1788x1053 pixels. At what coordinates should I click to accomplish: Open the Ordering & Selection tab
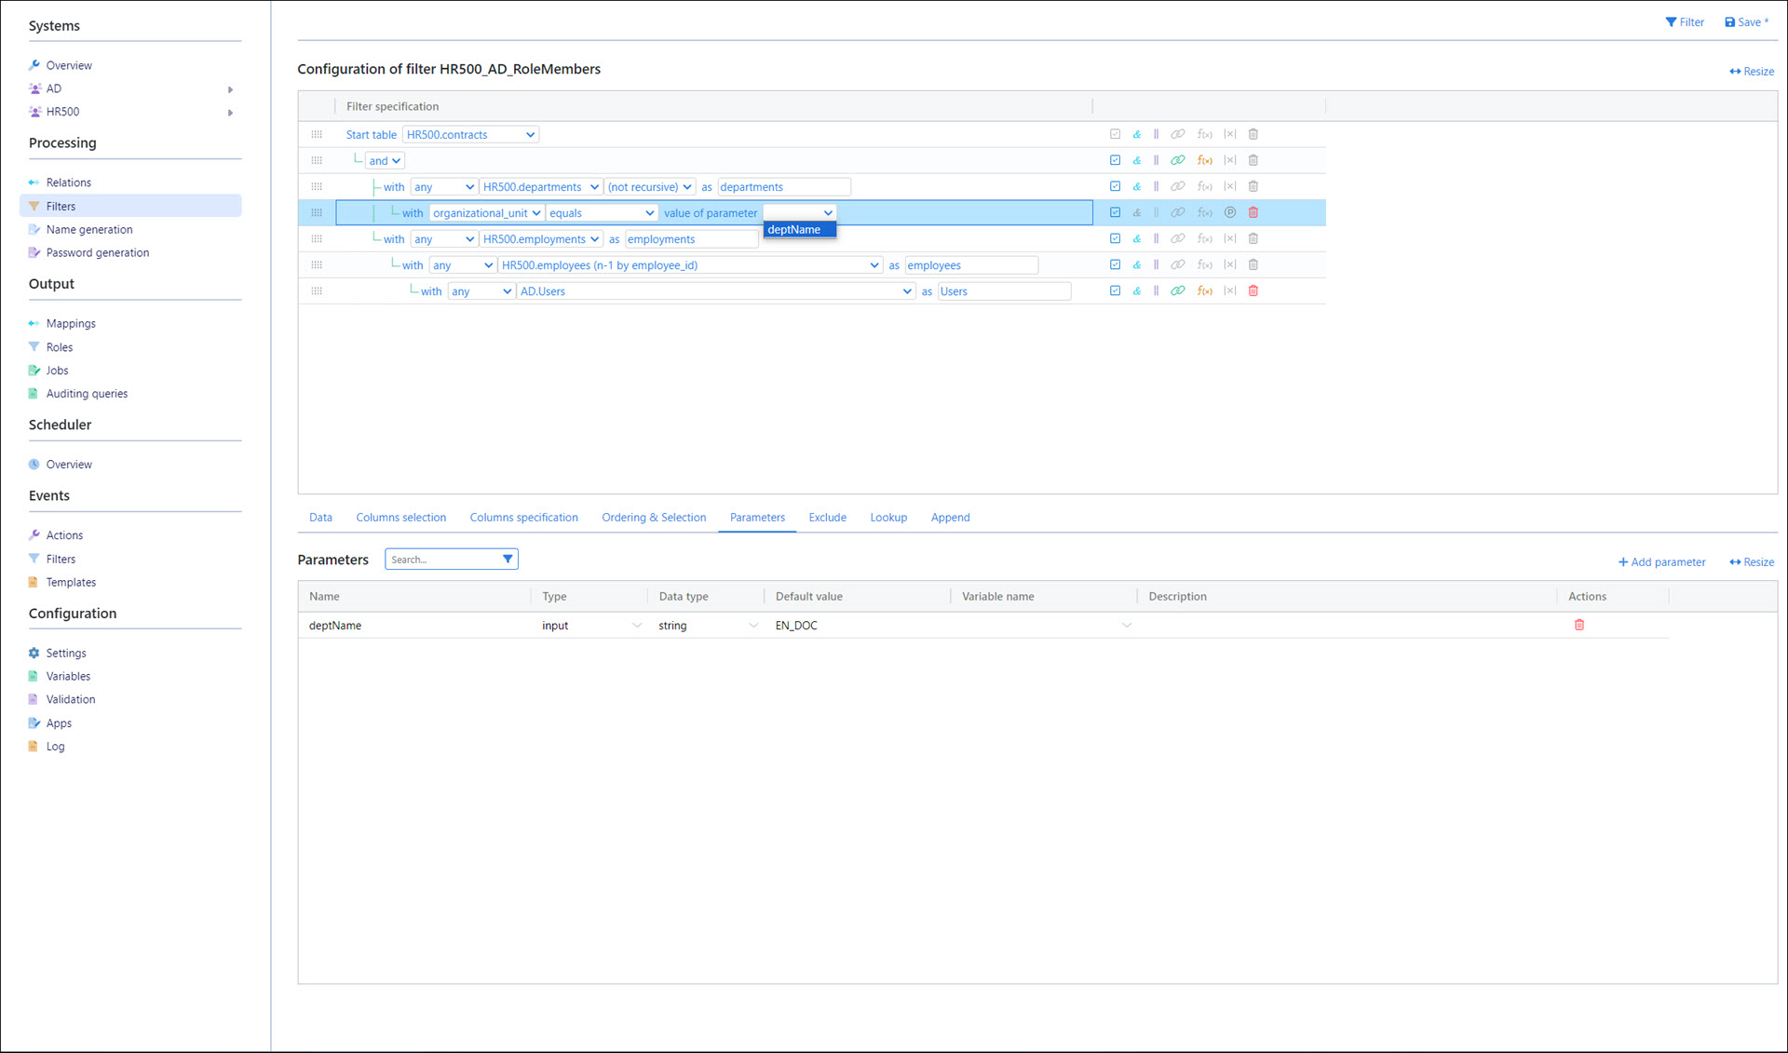653,518
